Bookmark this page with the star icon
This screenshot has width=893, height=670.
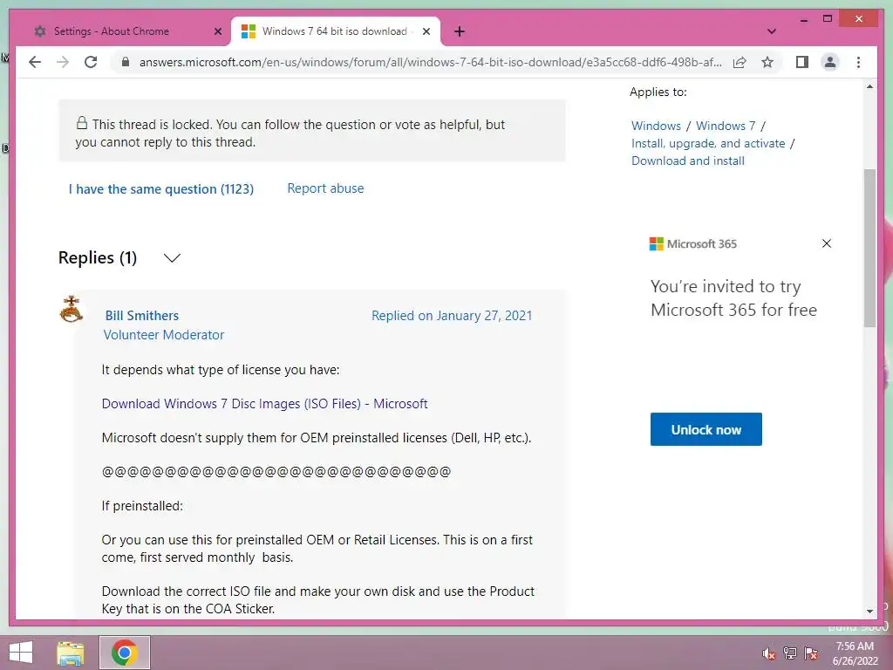click(767, 62)
